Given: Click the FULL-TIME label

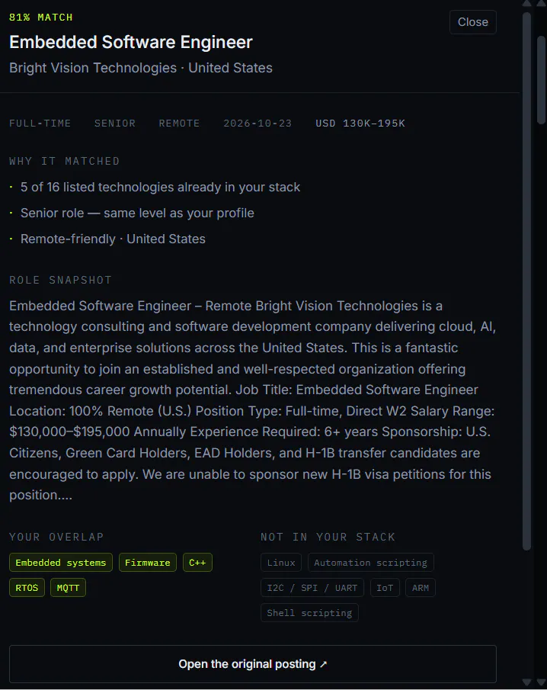Looking at the screenshot, I should click(x=40, y=124).
